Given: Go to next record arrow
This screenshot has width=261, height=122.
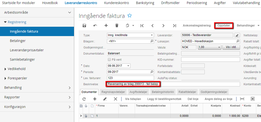Looking at the screenshot, I should tap(164, 26).
